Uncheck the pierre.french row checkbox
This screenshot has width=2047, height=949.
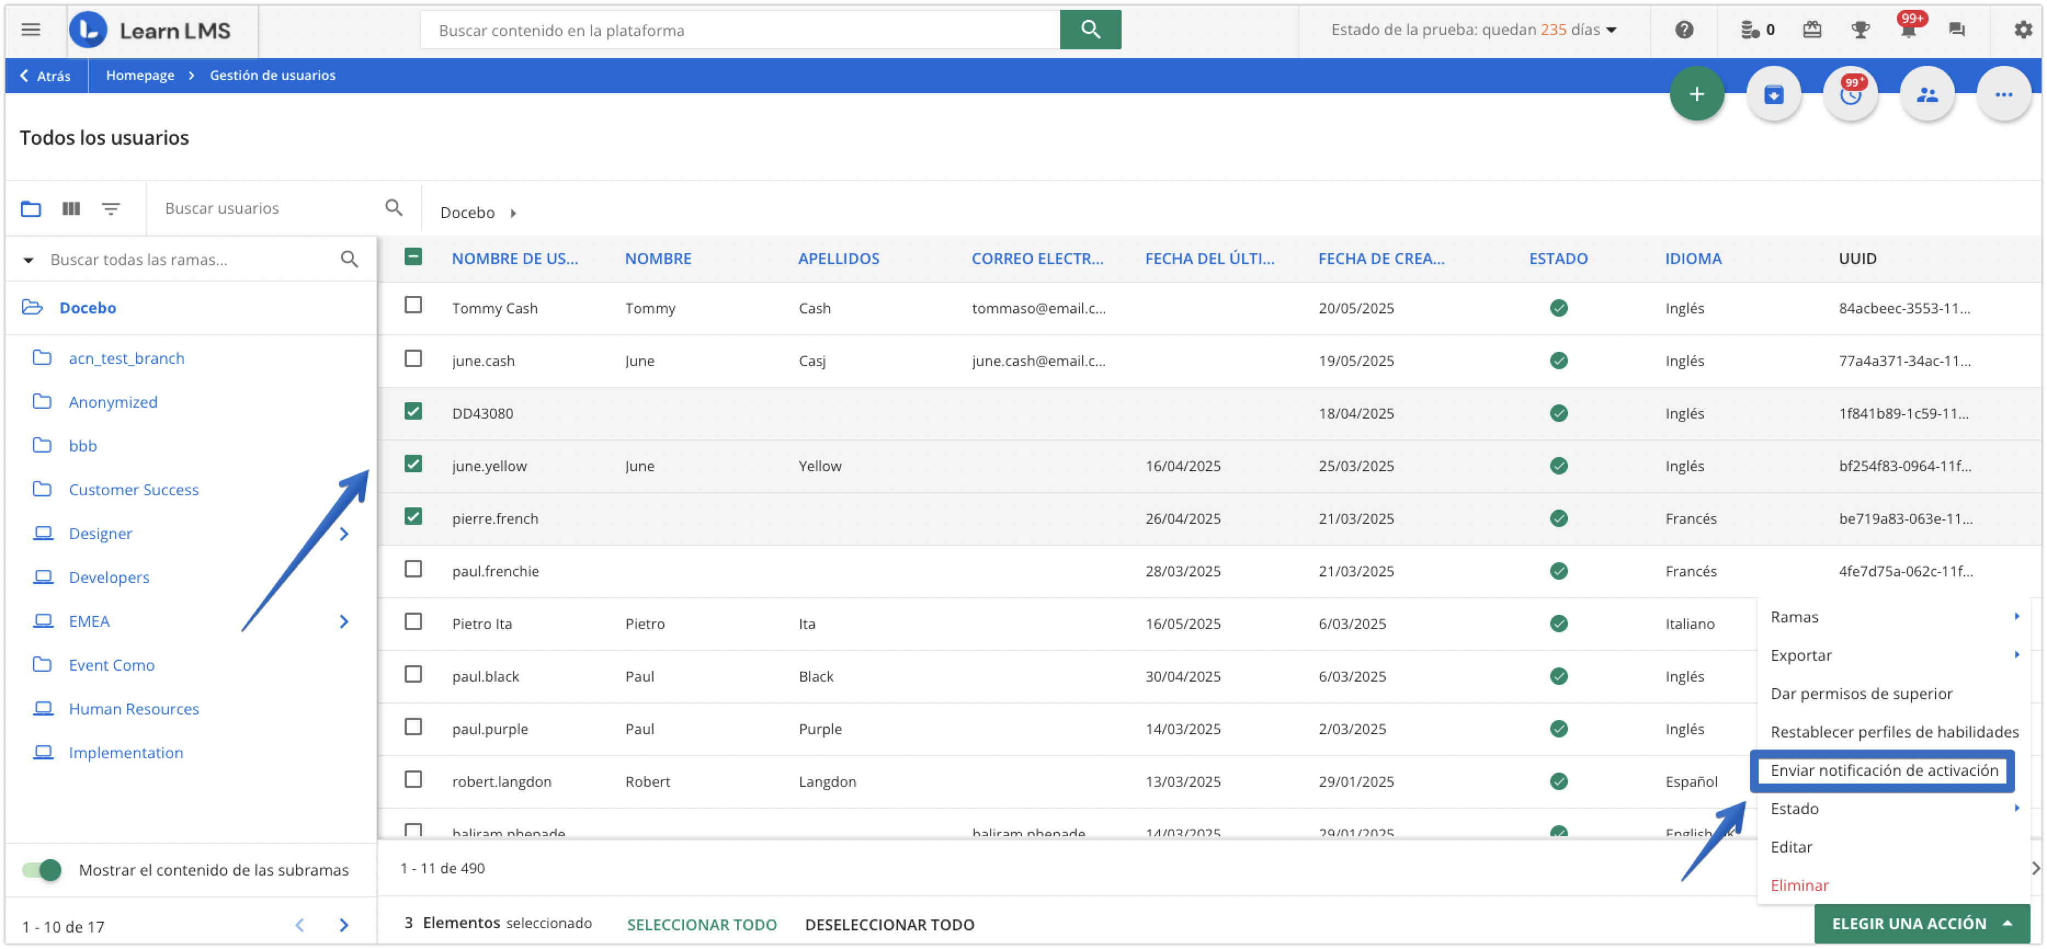pos(412,516)
